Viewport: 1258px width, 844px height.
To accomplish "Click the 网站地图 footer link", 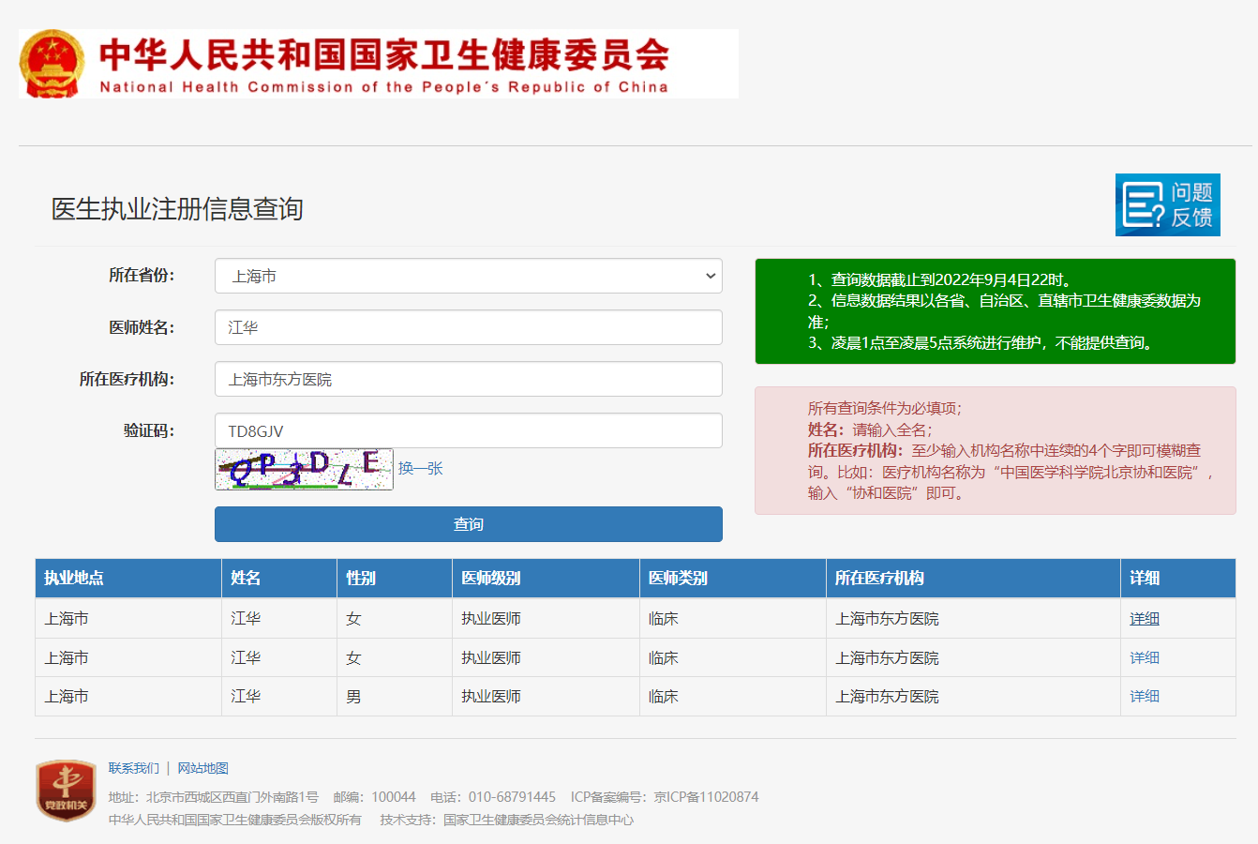I will (203, 768).
